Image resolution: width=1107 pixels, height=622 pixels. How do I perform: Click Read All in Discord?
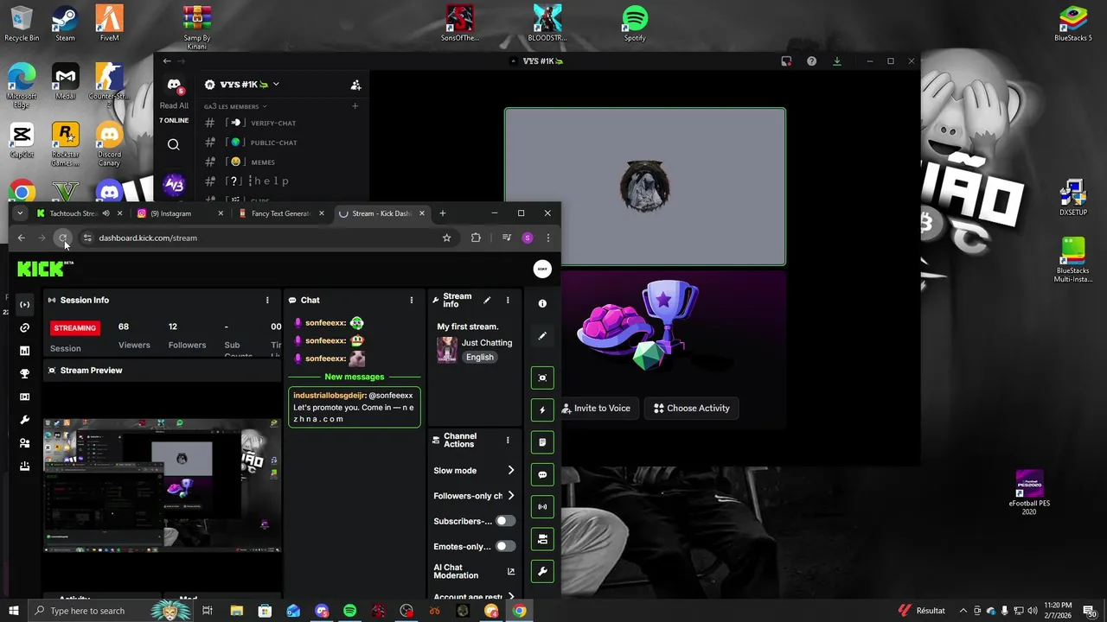(x=174, y=105)
